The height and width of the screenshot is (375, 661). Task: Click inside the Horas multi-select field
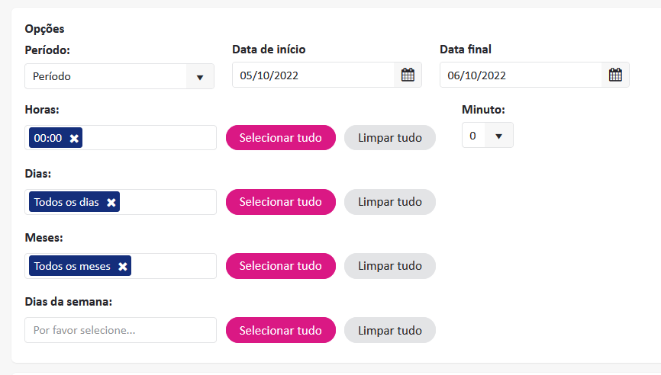(149, 138)
